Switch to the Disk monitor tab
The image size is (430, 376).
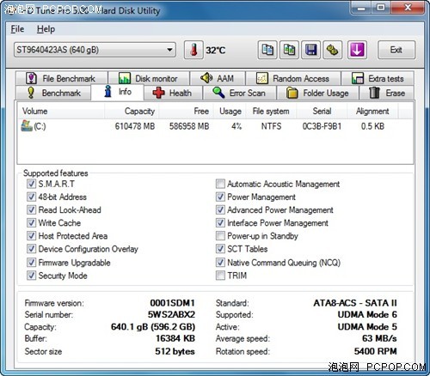(x=149, y=78)
